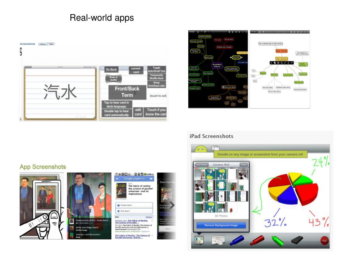
Task: Click Remove Background Image button
Action: 221,225
